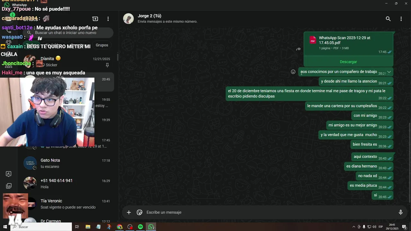Click the red PDF file icon
This screenshot has height=231, width=411.
coord(313,40)
